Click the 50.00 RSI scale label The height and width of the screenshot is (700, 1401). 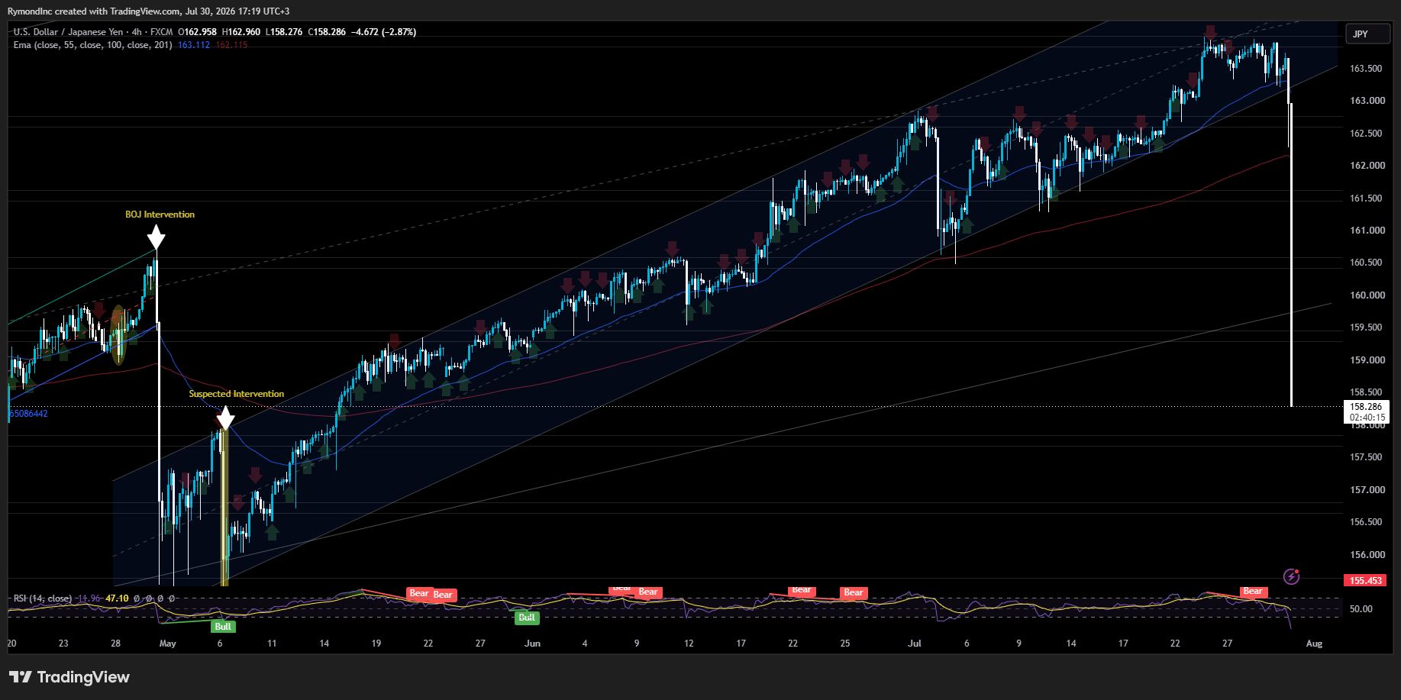coord(1361,609)
